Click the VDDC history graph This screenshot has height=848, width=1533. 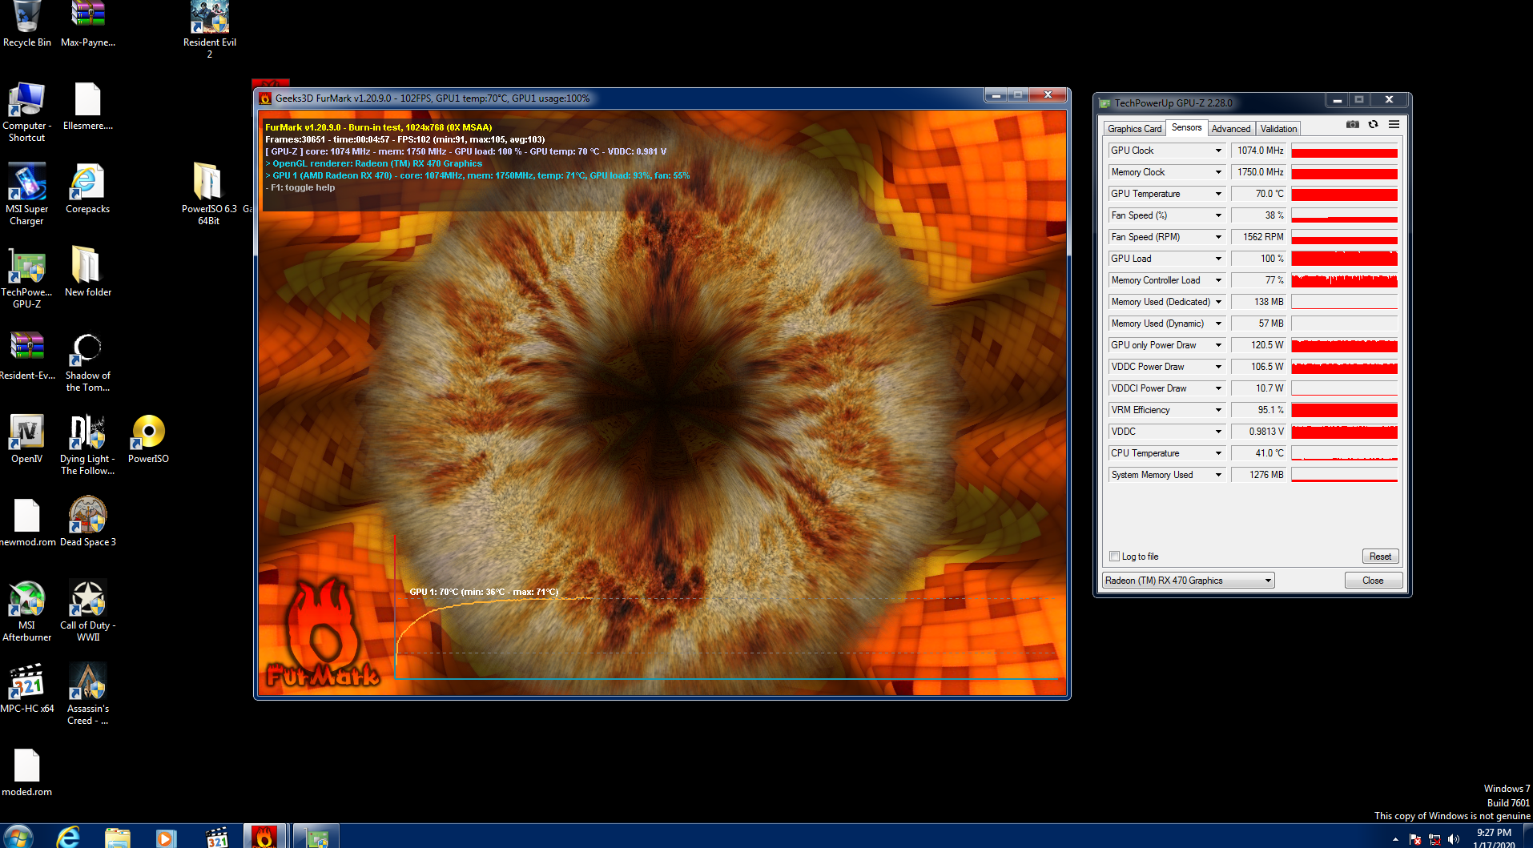click(1344, 432)
